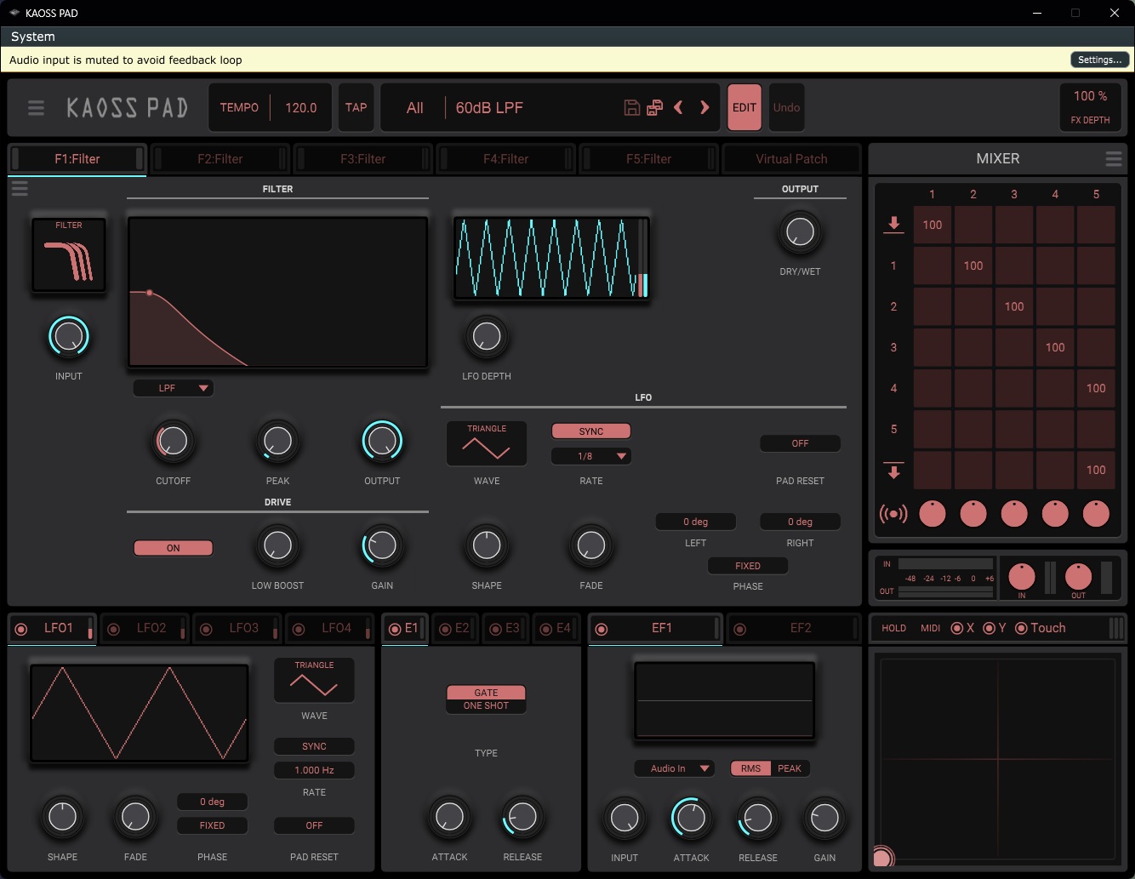This screenshot has width=1135, height=879.
Task: Click the LFO1 rate 1.000 Hz field
Action: [314, 770]
